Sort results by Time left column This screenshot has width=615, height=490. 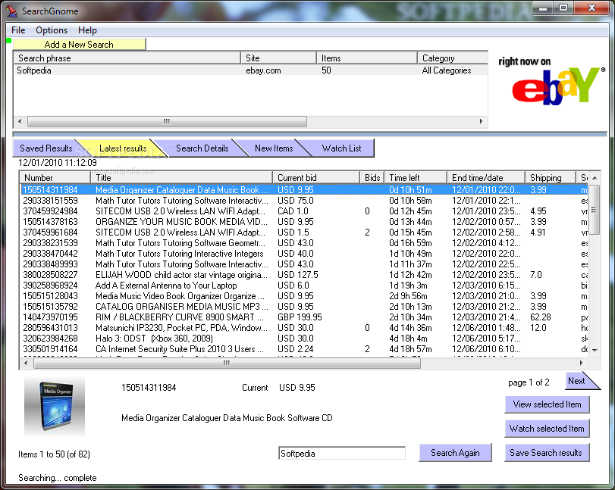(x=416, y=178)
